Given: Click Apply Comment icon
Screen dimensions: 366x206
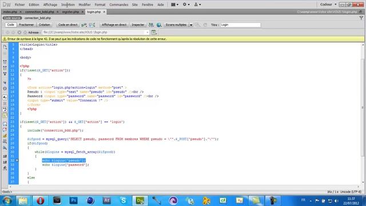Looking at the screenshot, I should click(5, 124).
